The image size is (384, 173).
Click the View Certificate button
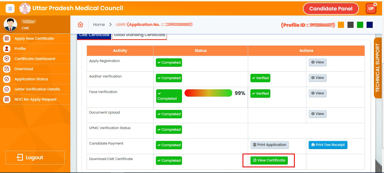point(269,160)
